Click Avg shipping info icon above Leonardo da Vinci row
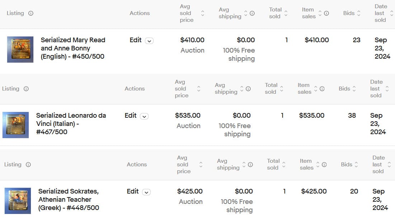The width and height of the screenshot is (395, 220). [248, 89]
